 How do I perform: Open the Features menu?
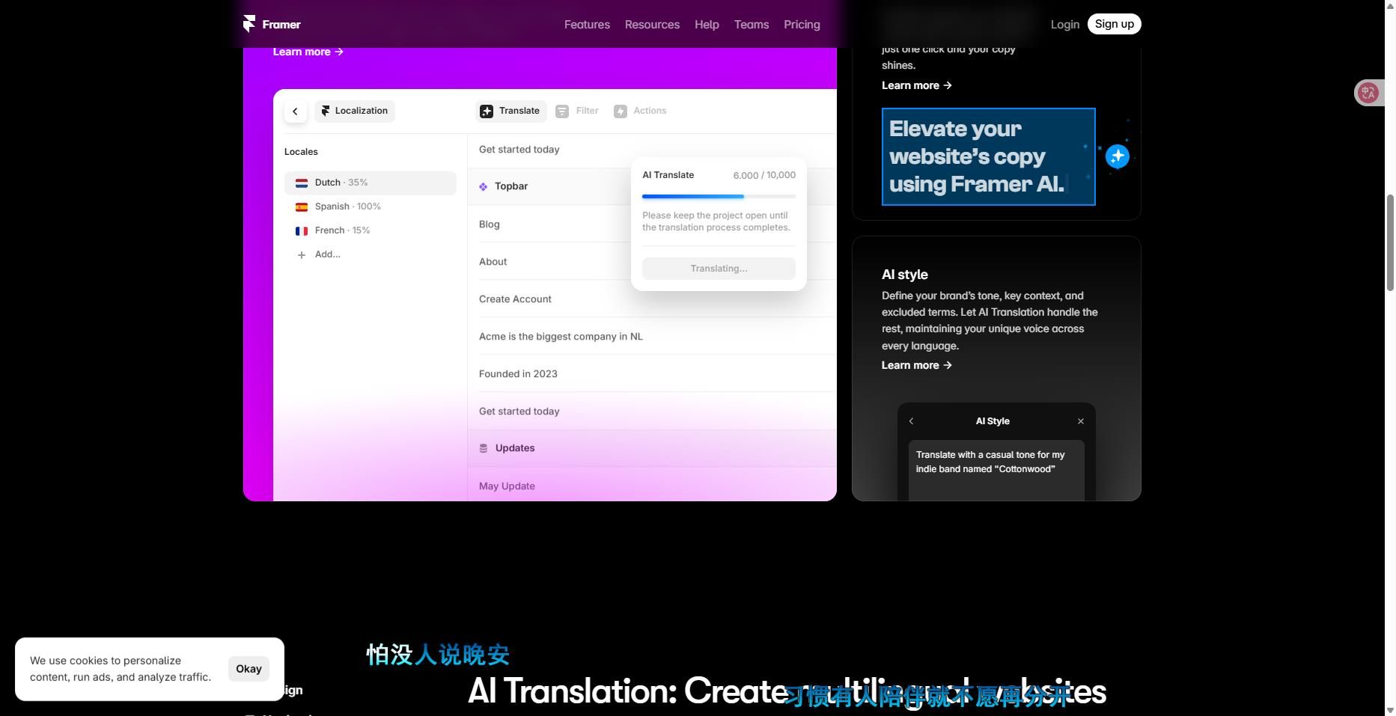586,25
